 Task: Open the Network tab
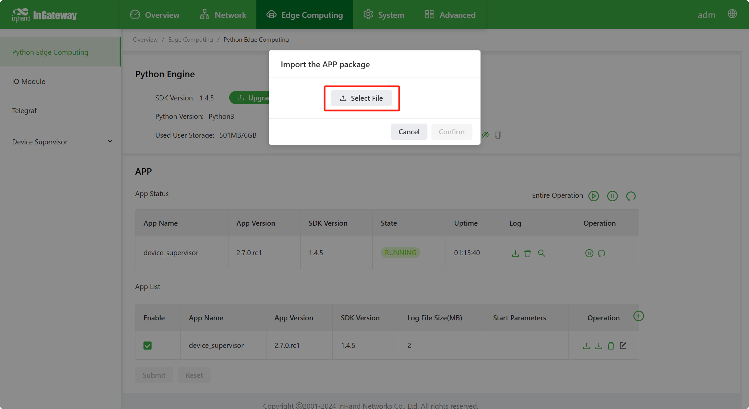(x=223, y=15)
